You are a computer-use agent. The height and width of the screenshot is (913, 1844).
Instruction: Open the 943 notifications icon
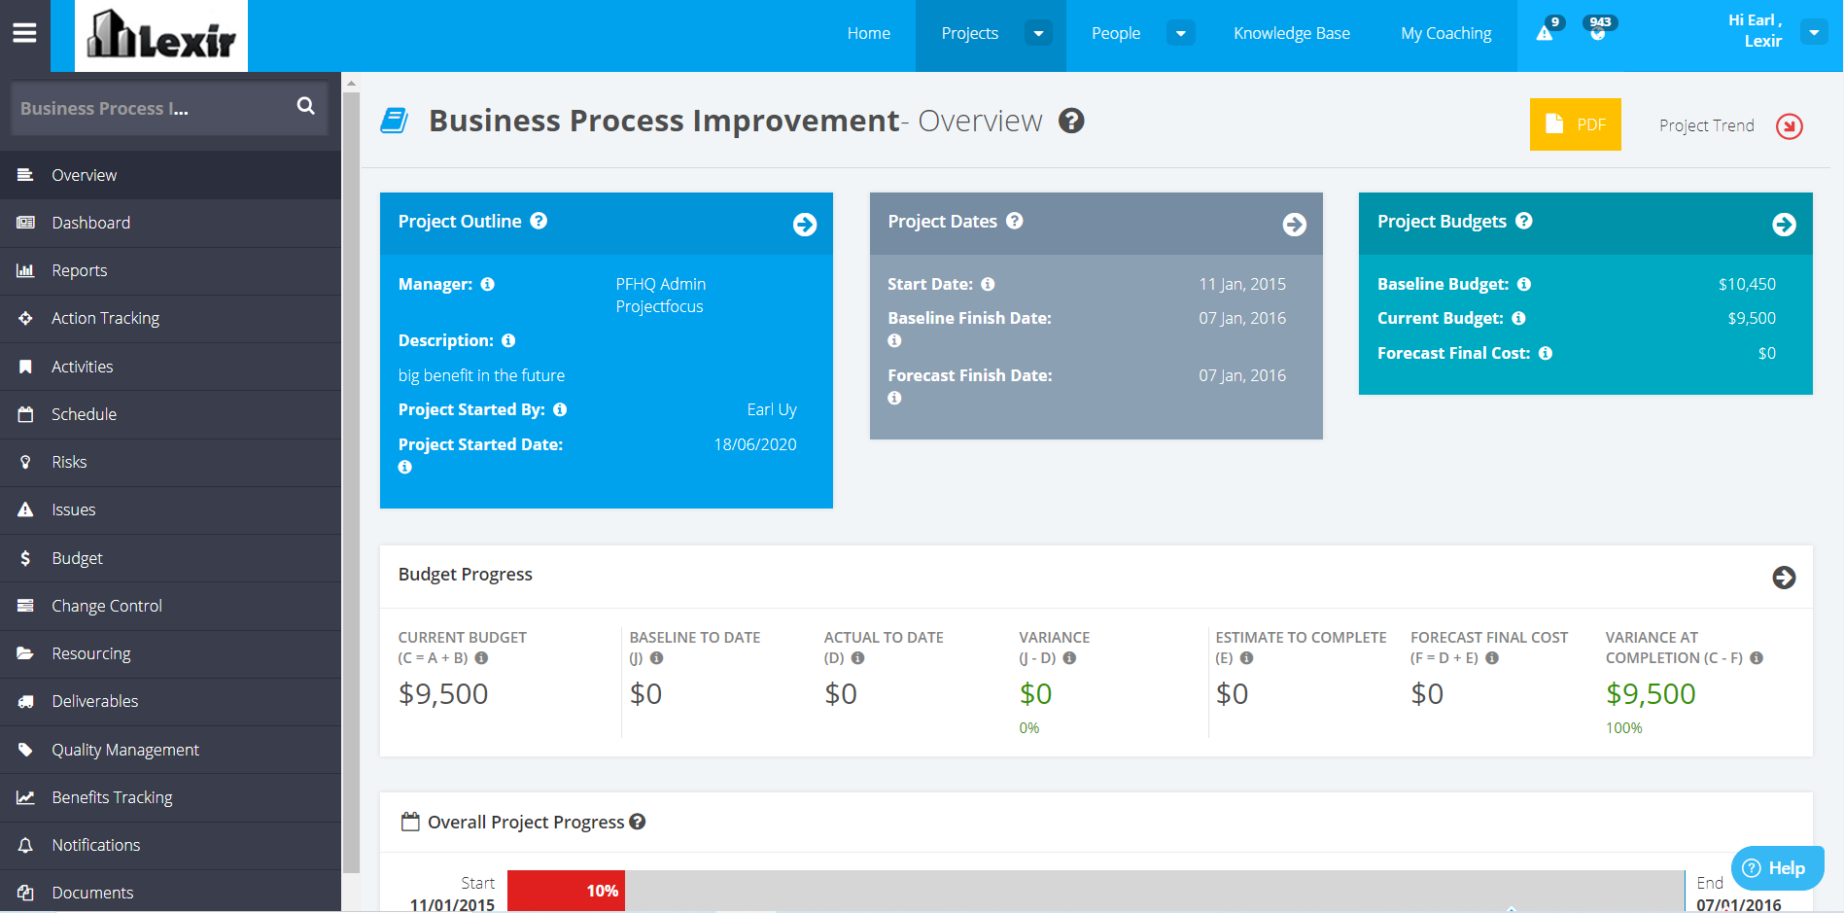tap(1598, 32)
